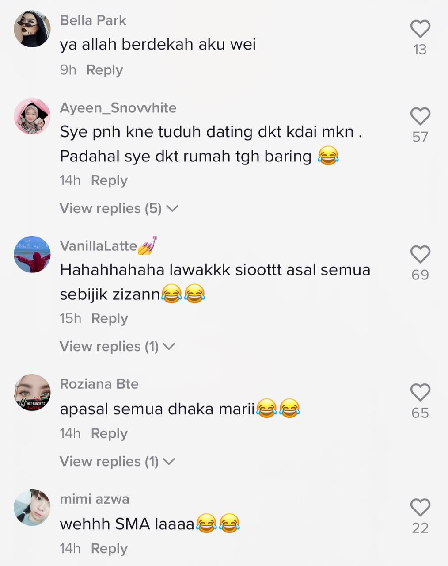Open Roziana Bte's profile picture
Screen dimensions: 448x566
(x=32, y=392)
